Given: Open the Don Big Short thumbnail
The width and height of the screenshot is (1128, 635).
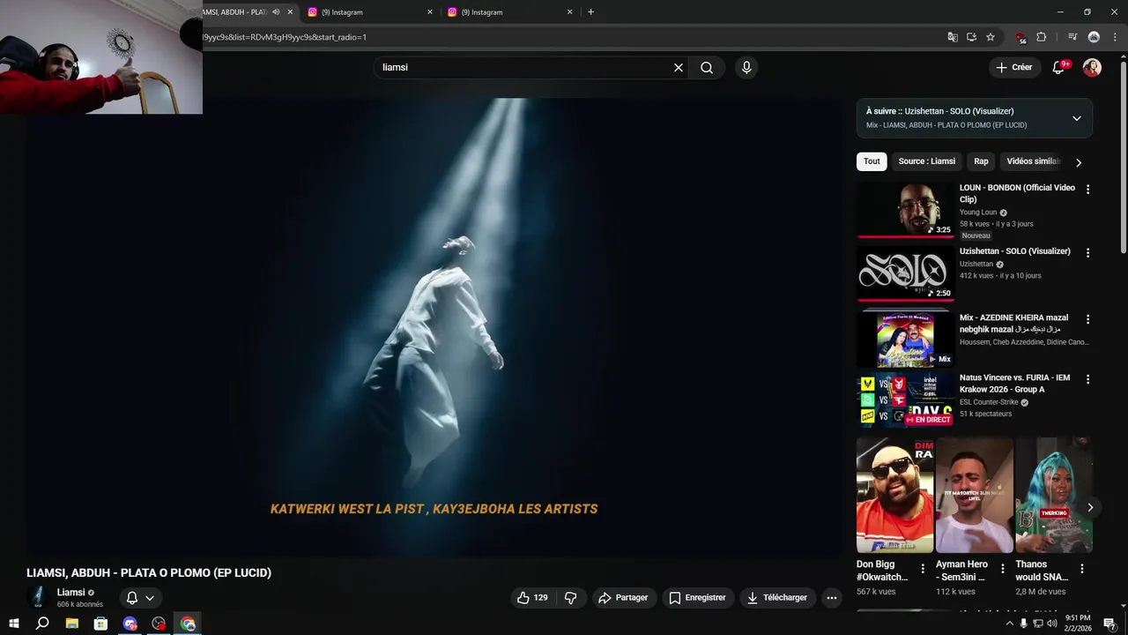Looking at the screenshot, I should click(894, 496).
